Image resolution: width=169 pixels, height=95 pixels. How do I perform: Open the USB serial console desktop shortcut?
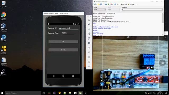coord(4,72)
